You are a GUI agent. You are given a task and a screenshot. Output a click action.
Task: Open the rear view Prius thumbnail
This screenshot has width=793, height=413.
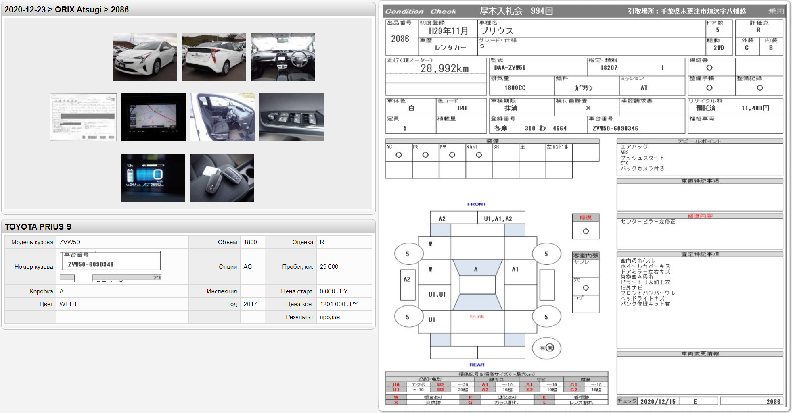213,57
